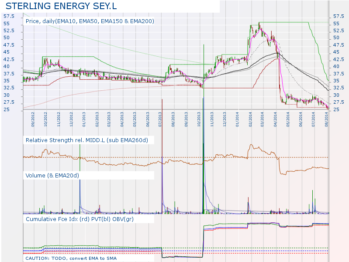The image size is (349, 262).
Task: Click the 57.5 value on left price axis
Action: pos(9,17)
